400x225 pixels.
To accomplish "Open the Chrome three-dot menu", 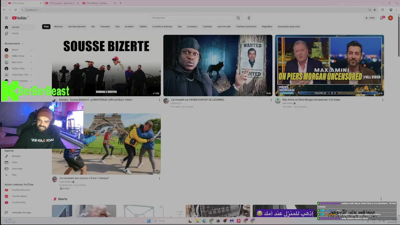I will pos(396,10).
